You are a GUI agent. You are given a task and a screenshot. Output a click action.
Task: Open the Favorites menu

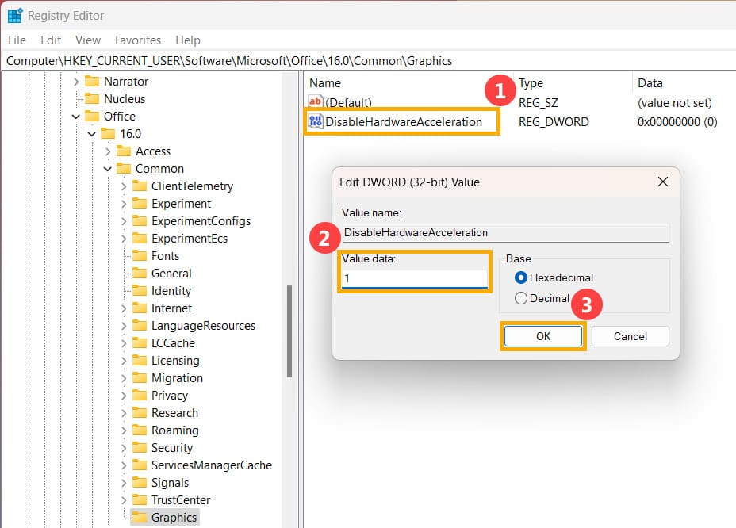137,40
